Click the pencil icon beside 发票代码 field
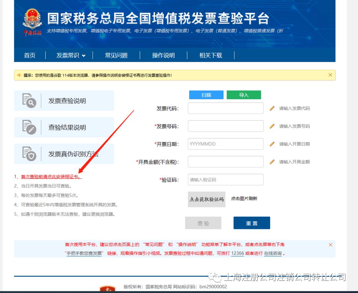The image size is (358, 293). (x=272, y=108)
